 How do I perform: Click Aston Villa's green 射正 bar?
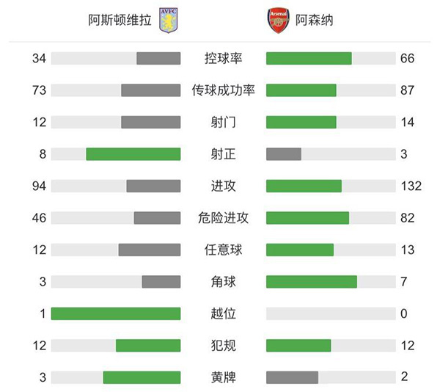[x=133, y=154]
